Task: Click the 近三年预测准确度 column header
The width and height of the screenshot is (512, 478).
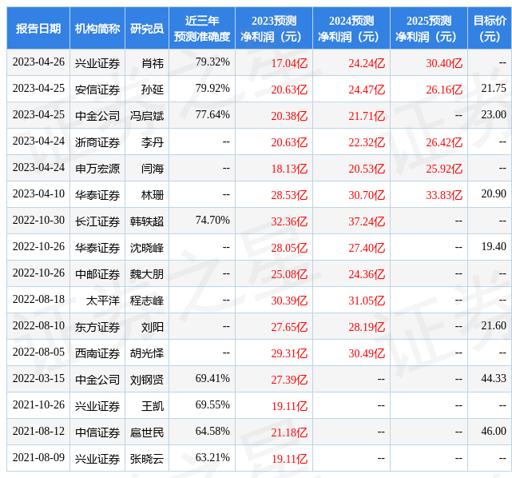Action: (202, 29)
